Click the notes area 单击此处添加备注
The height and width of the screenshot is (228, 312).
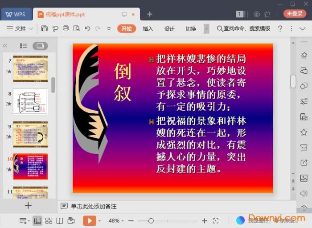click(x=94, y=206)
